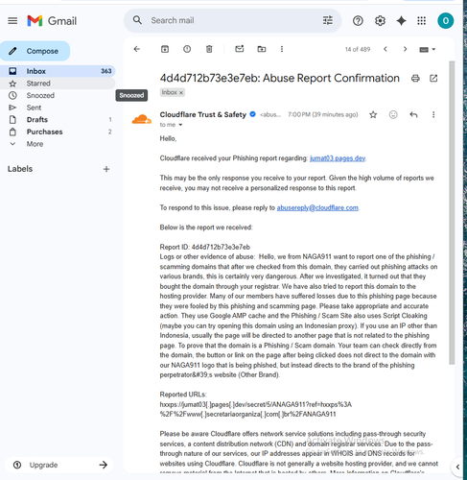The height and width of the screenshot is (480, 467).
Task: Open message More options menu
Action: tap(433, 114)
